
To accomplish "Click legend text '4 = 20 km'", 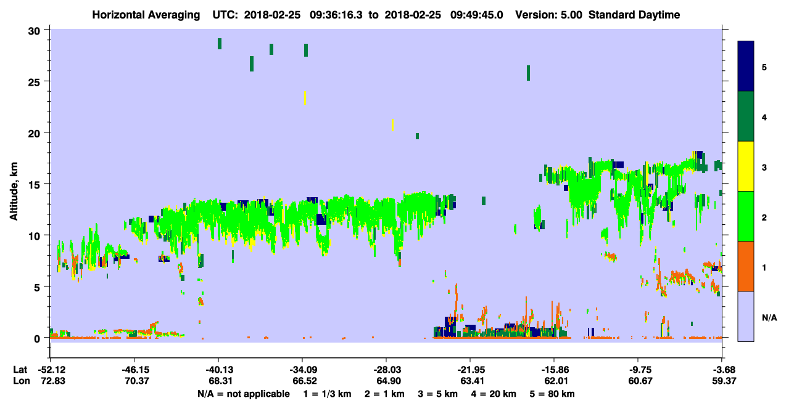I will (x=492, y=394).
